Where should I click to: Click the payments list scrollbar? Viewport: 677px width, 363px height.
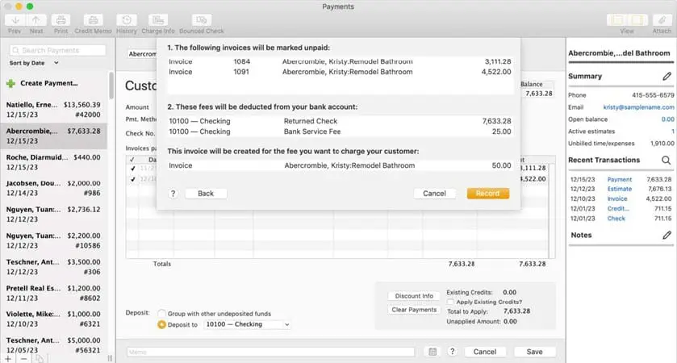111,86
